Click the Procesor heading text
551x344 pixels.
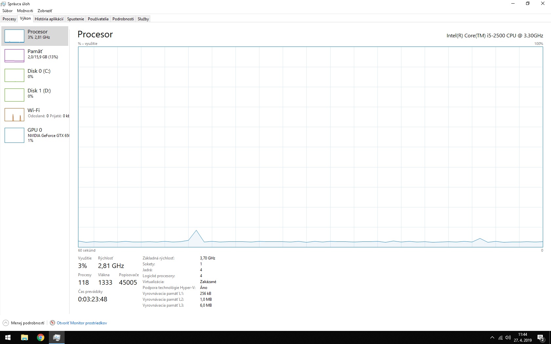(95, 34)
